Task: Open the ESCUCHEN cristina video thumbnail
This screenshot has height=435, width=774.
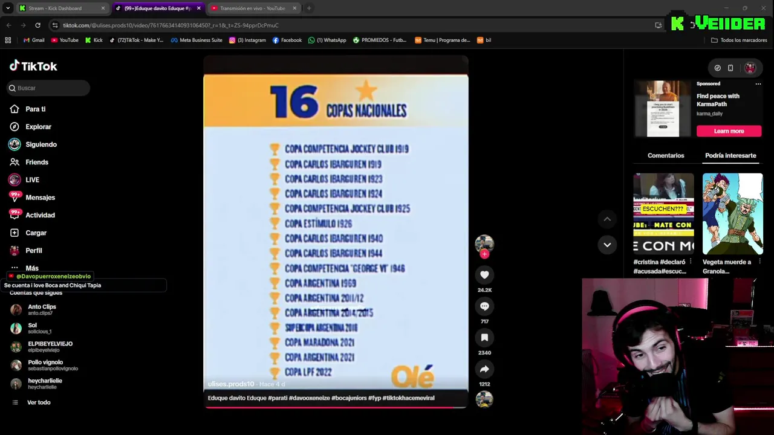Action: tap(663, 214)
